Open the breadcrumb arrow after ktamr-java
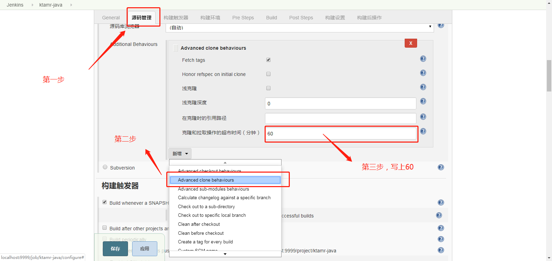This screenshot has width=552, height=261. point(71,5)
